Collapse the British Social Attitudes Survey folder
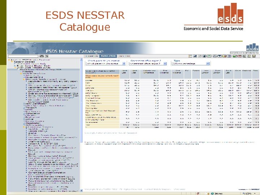This screenshot has width=260, height=195. 15,68
